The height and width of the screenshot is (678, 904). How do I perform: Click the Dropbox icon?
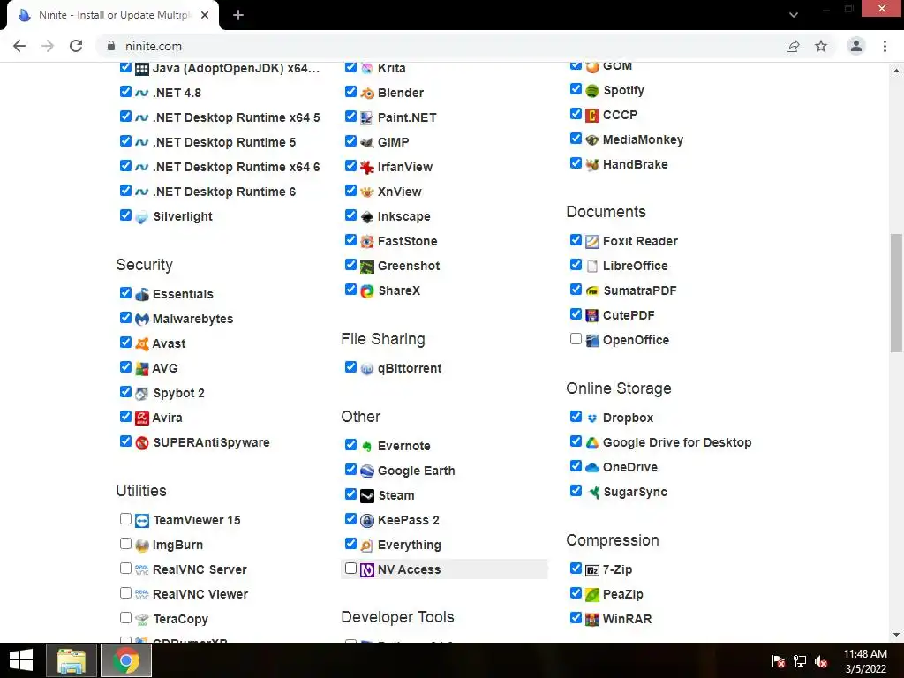[x=592, y=418]
